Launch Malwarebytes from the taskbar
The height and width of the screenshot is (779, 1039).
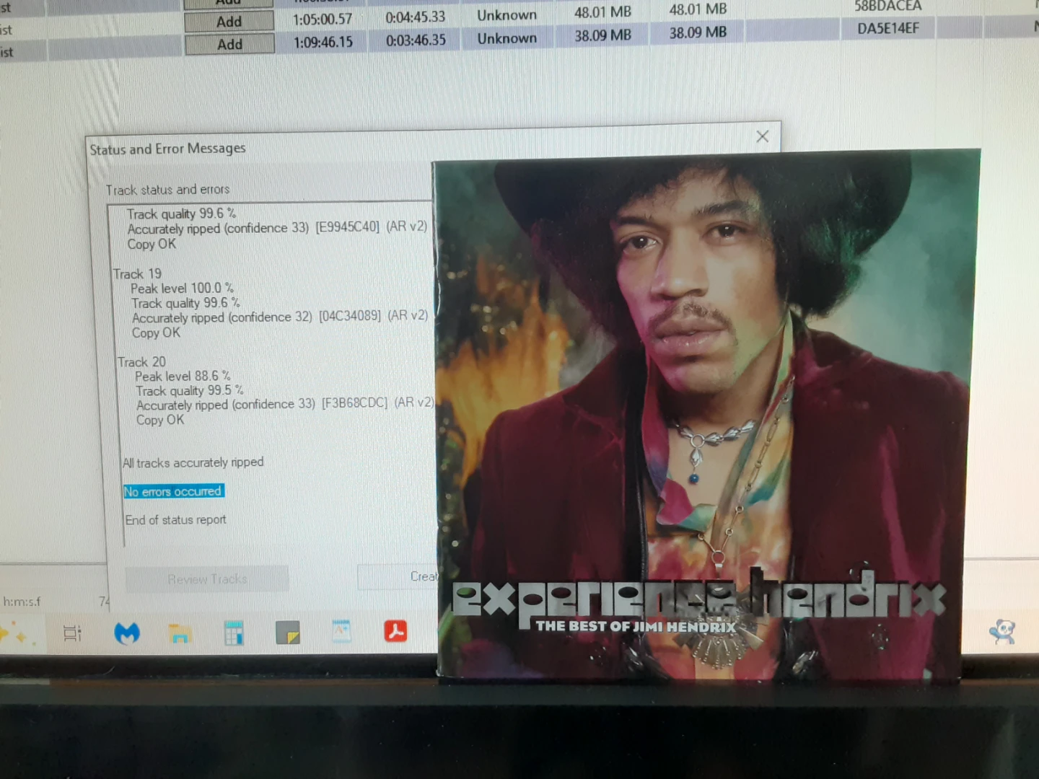[127, 633]
